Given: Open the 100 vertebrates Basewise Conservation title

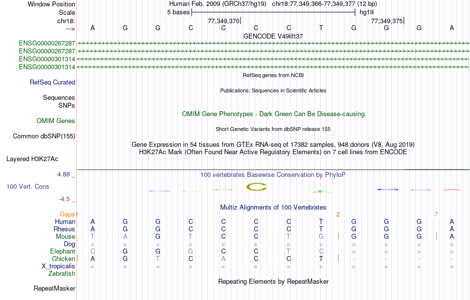Looking at the screenshot, I should point(273,175).
